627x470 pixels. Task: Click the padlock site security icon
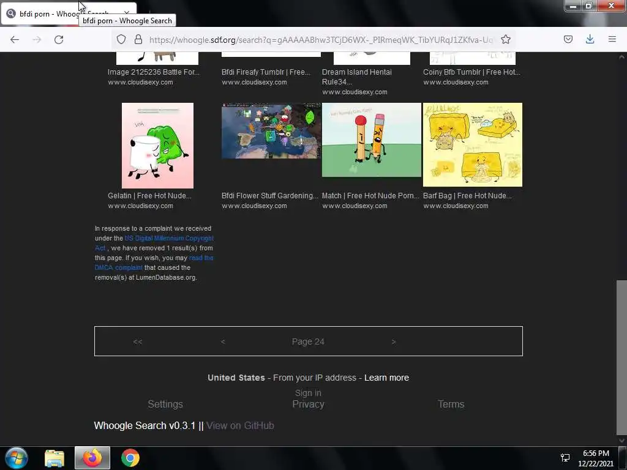point(138,39)
